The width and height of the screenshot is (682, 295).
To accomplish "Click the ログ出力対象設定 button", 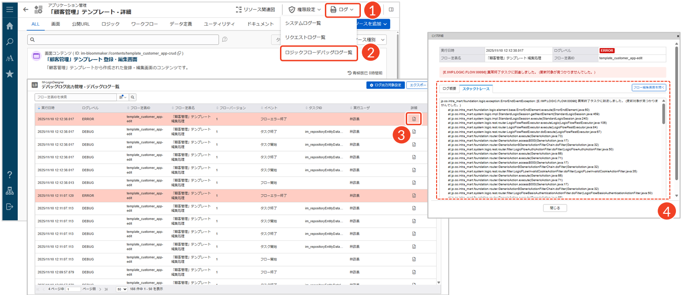I will pyautogui.click(x=385, y=85).
